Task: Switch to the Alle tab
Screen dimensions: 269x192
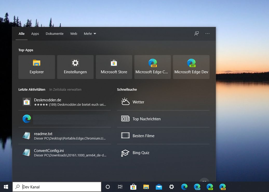Action: [22, 34]
